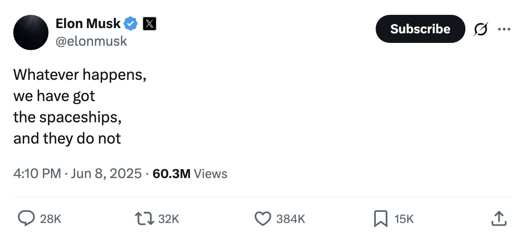The height and width of the screenshot is (235, 522).
Task: Click the X affiliation badge beside name
Action: pos(150,24)
